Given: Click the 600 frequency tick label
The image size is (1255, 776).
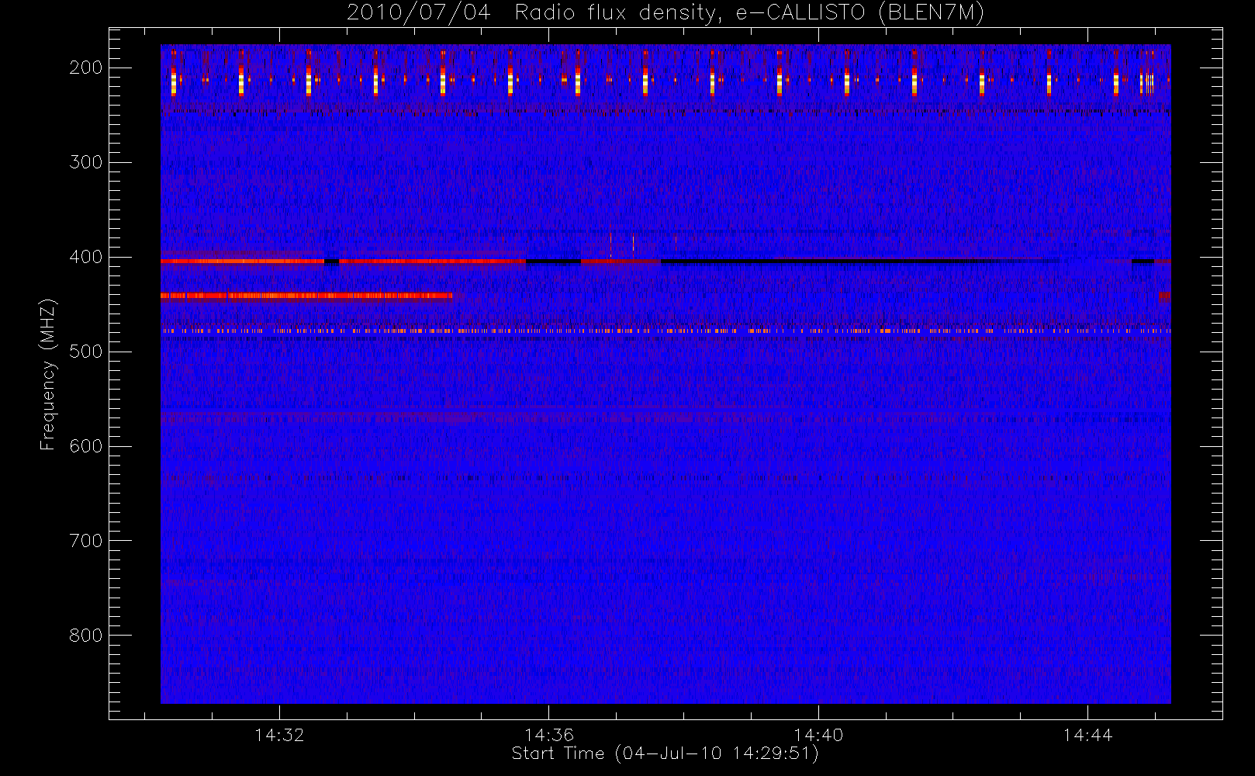Looking at the screenshot, I should [85, 446].
